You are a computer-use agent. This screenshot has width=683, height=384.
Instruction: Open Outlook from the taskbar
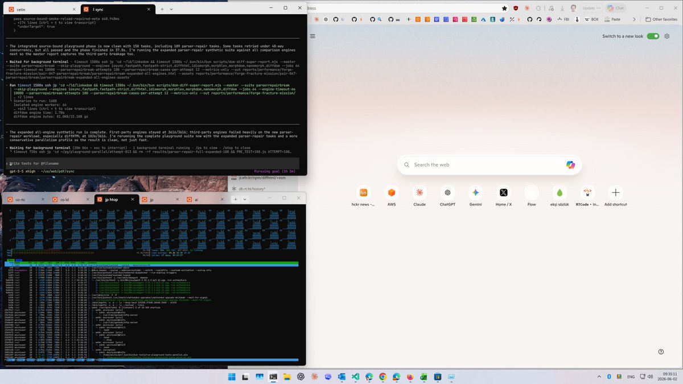point(341,377)
